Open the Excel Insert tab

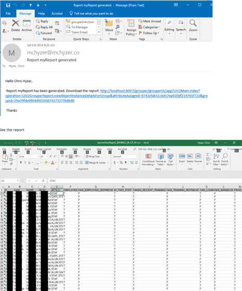click(x=28, y=149)
